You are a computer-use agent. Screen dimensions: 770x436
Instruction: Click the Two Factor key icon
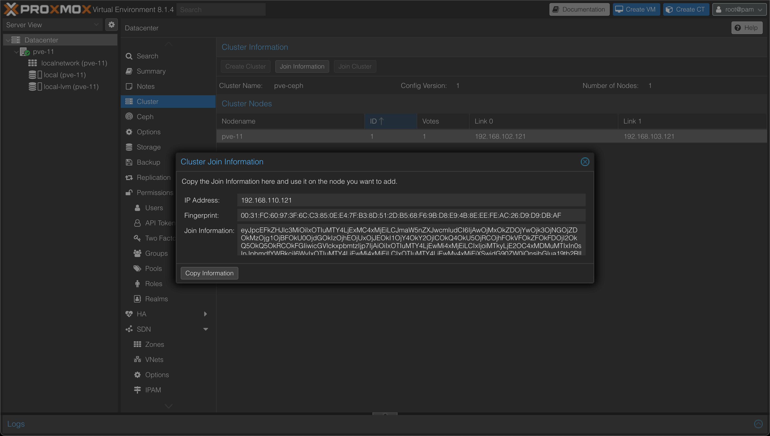137,238
